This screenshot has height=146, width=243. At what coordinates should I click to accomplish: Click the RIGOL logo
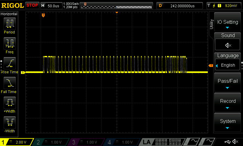click(12, 5)
